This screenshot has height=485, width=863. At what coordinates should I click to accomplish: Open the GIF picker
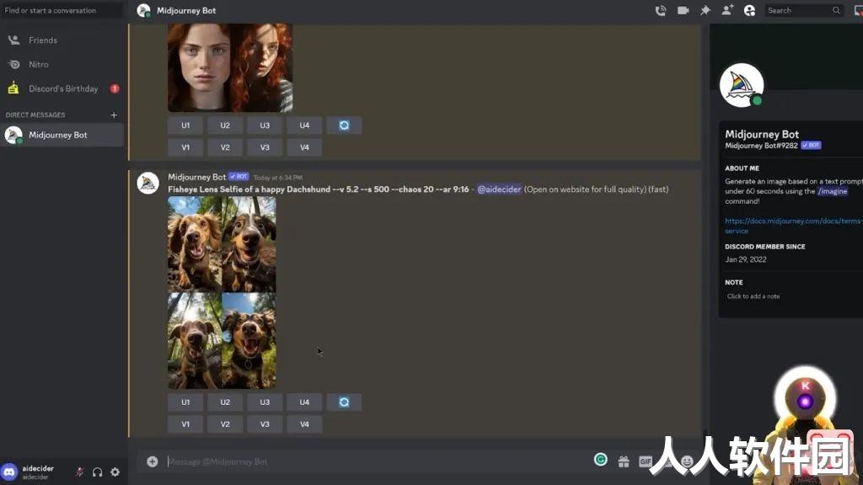(645, 462)
